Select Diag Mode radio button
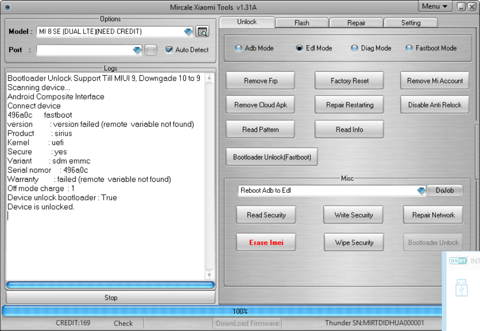 tap(355, 48)
